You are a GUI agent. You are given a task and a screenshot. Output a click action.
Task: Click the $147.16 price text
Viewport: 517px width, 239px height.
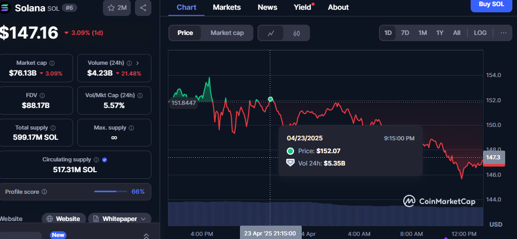coord(29,33)
